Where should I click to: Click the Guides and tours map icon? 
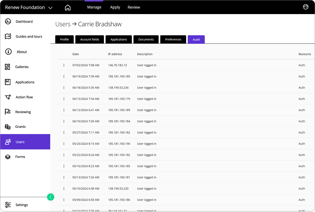click(x=8, y=36)
